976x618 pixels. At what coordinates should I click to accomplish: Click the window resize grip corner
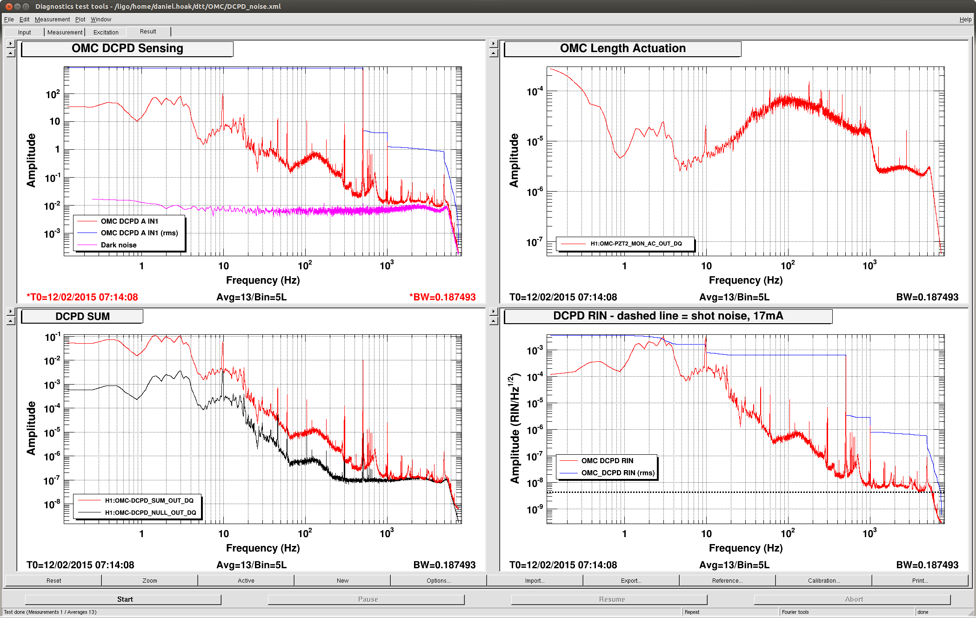(971, 613)
